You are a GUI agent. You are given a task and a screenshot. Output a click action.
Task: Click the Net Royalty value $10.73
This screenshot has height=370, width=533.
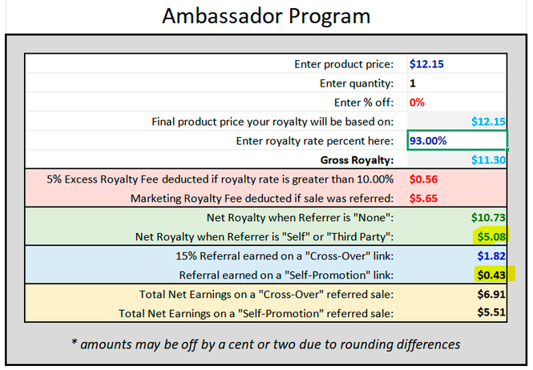click(457, 217)
